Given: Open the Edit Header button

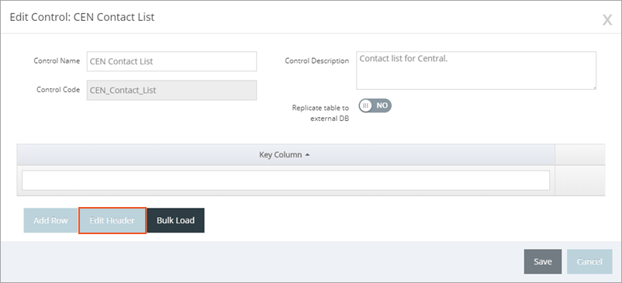Looking at the screenshot, I should tap(112, 220).
